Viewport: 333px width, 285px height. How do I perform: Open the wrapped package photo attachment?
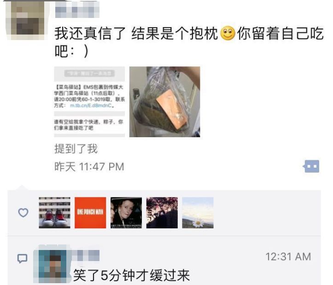[x=164, y=102]
